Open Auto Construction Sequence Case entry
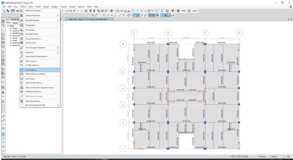Screen dimensions: 293x160 [40, 87]
